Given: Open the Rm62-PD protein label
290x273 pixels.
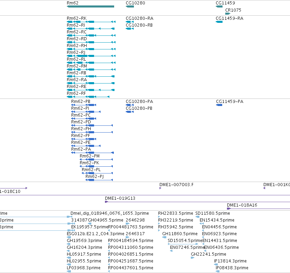Looking at the screenshot, I should click(81, 122).
